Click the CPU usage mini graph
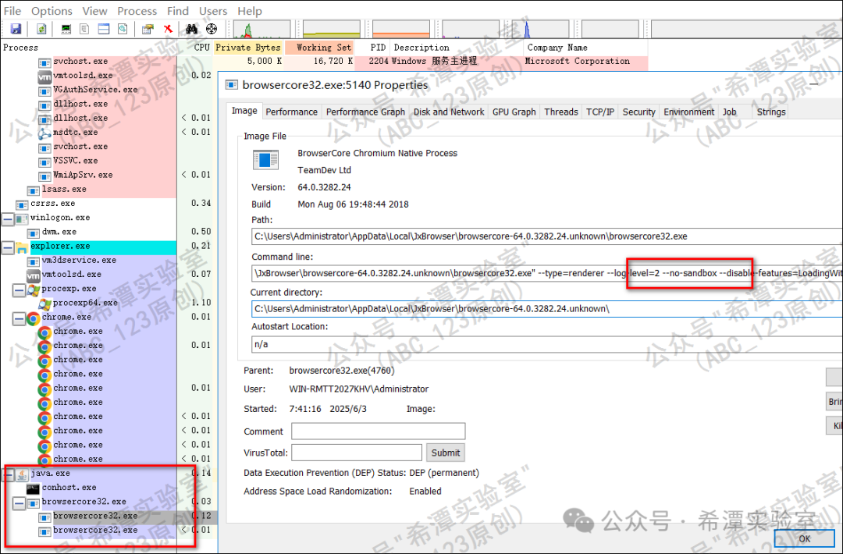843x554 pixels. [x=261, y=29]
